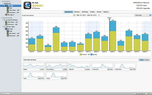The height and width of the screenshot is (95, 152).
Task: Toggle Premium - IAP legend series
Action: click(85, 54)
